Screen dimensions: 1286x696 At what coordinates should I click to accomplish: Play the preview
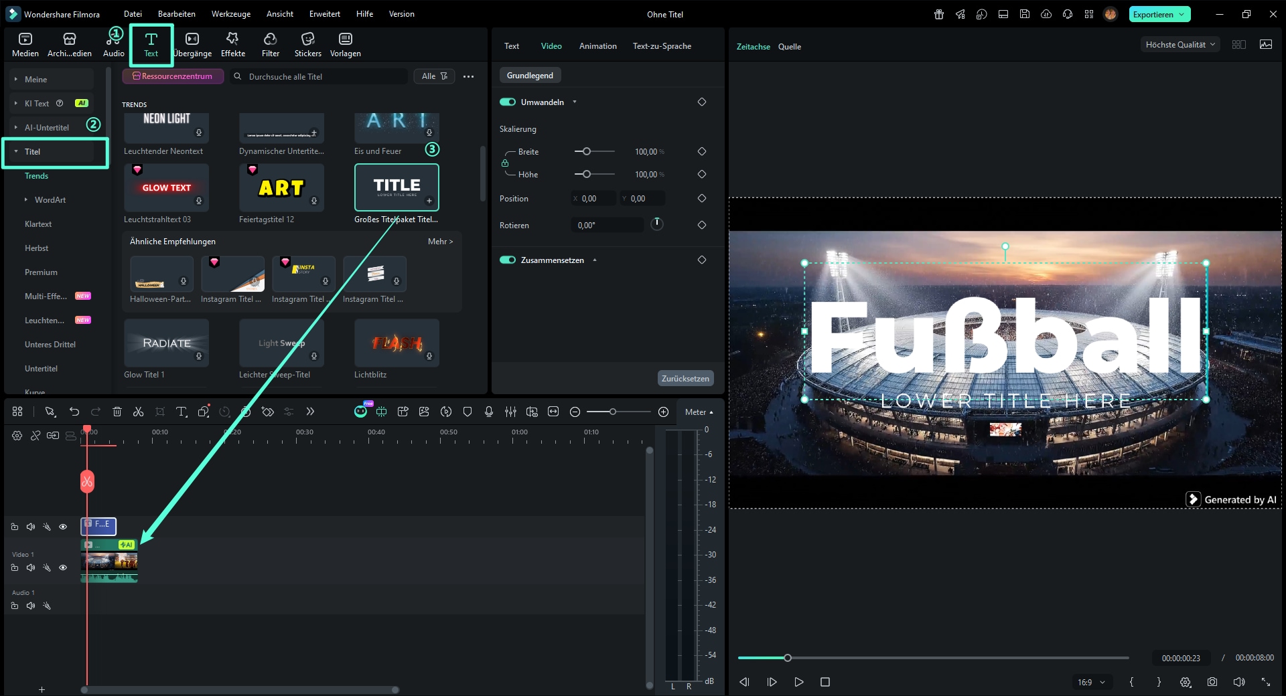(x=798, y=682)
